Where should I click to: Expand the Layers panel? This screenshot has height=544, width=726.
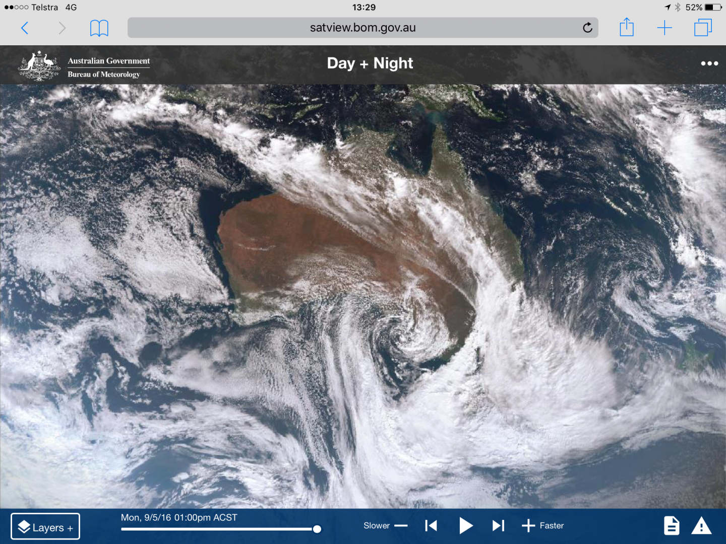click(x=45, y=526)
